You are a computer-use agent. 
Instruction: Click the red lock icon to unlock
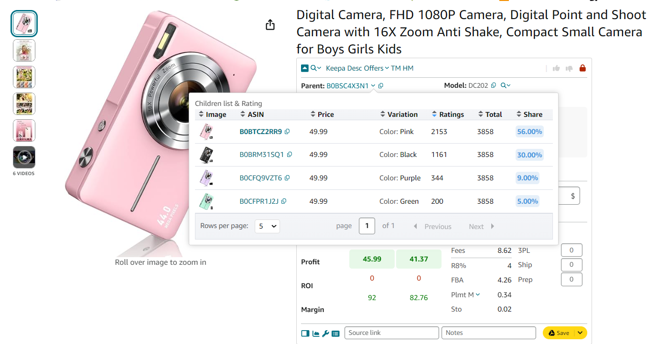click(582, 68)
